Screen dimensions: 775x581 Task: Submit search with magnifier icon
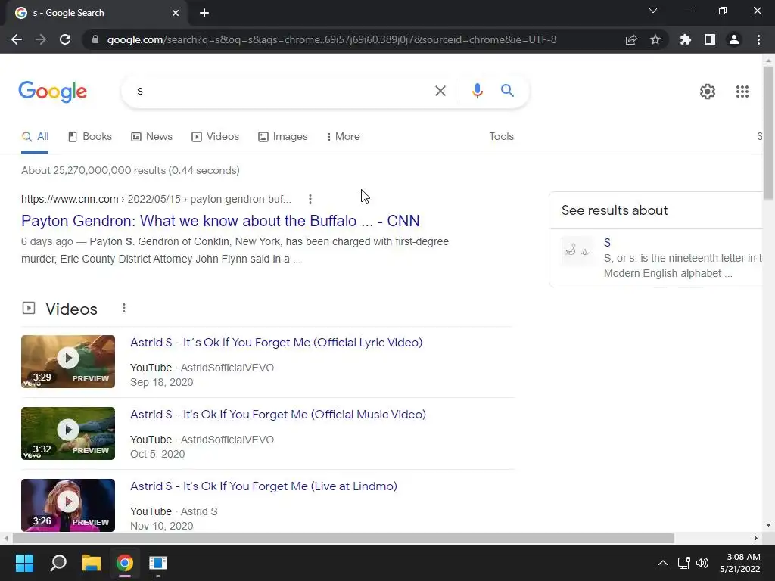coord(507,91)
